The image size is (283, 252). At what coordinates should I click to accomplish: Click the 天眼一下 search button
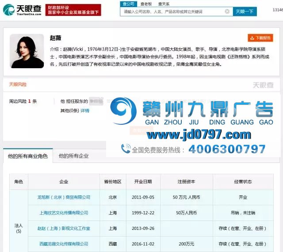click(245, 12)
